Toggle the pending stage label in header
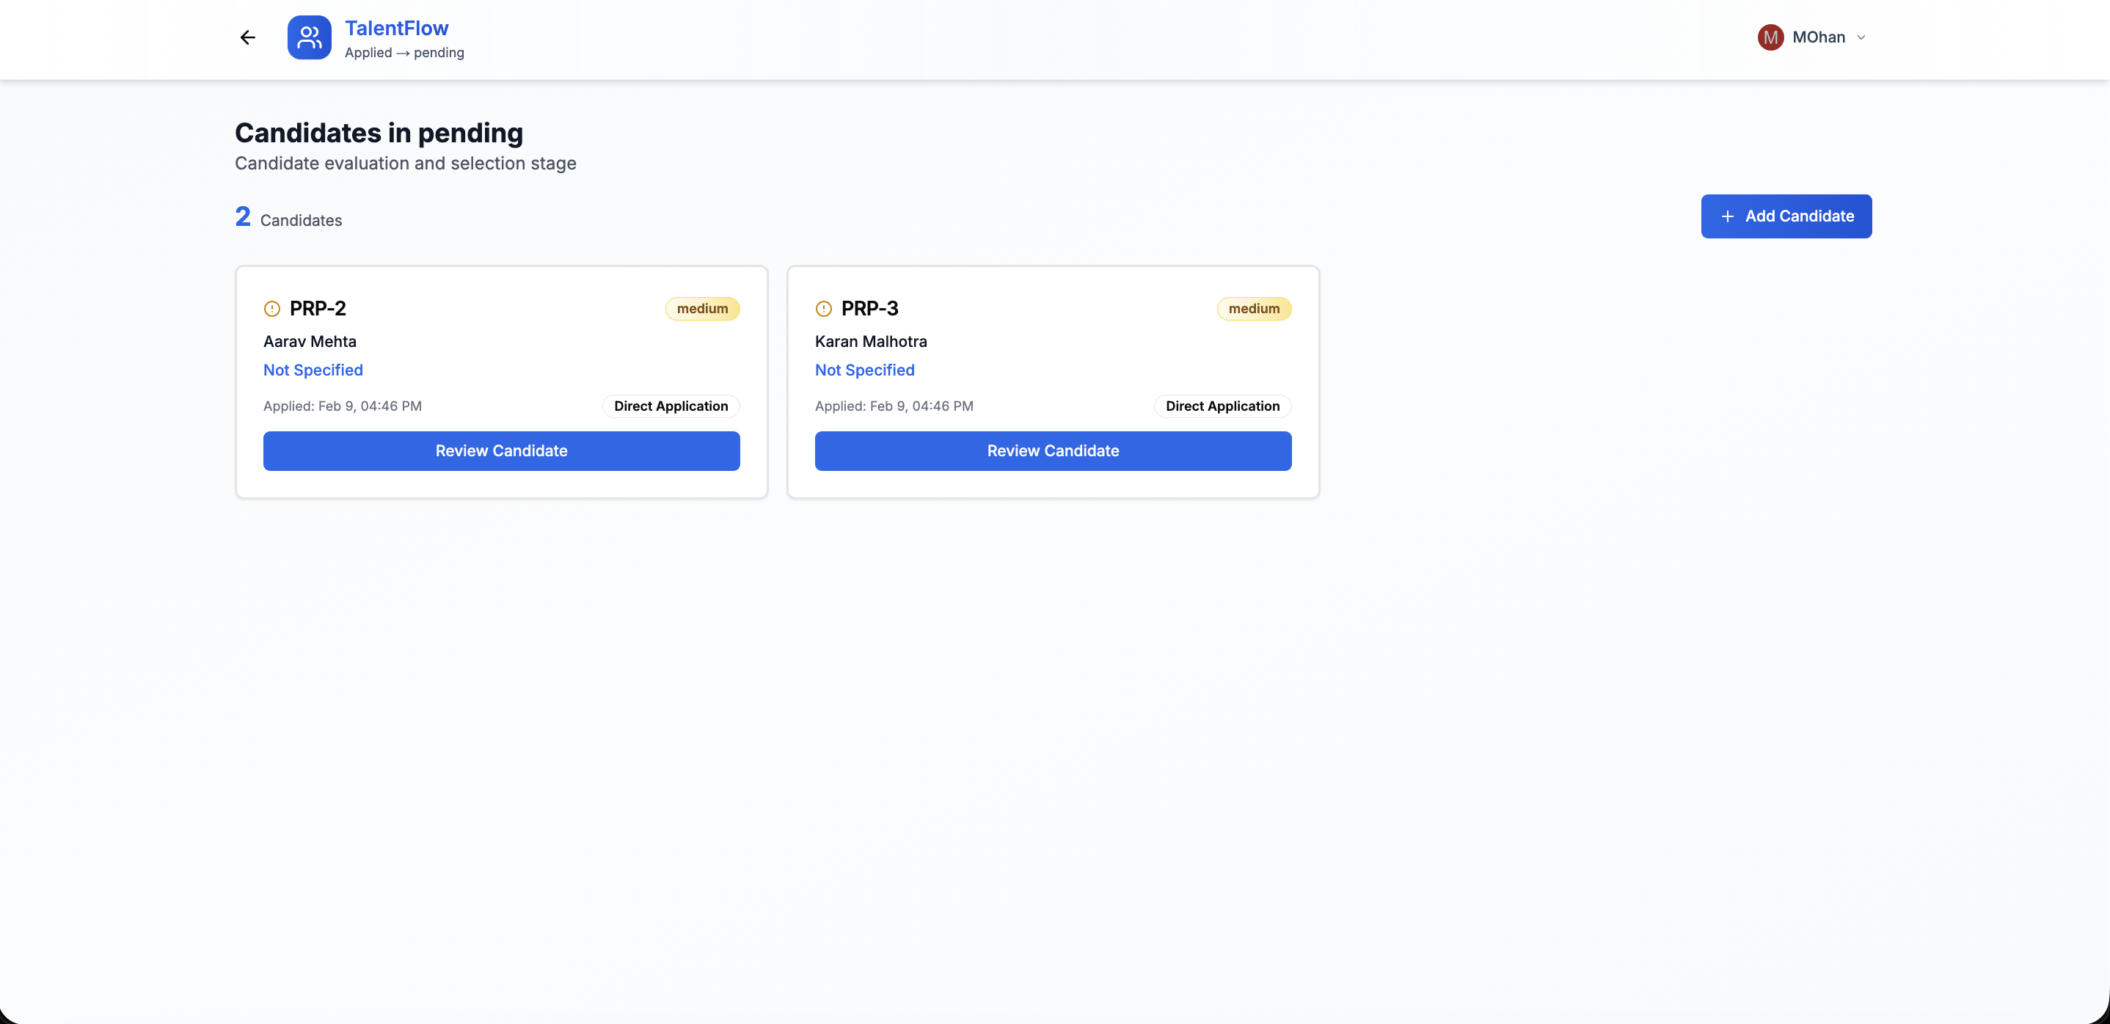 tap(440, 52)
